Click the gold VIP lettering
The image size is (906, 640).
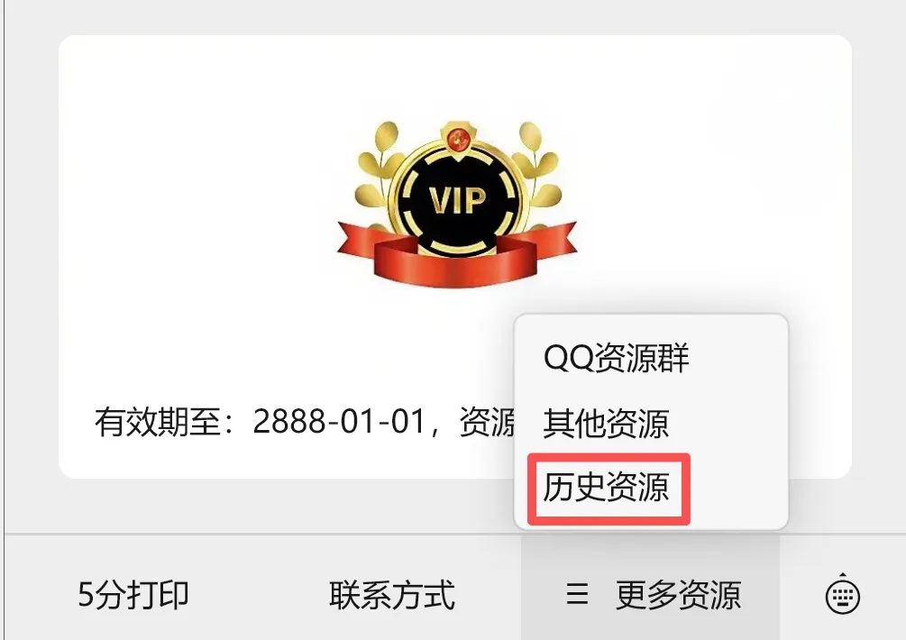pyautogui.click(x=457, y=200)
